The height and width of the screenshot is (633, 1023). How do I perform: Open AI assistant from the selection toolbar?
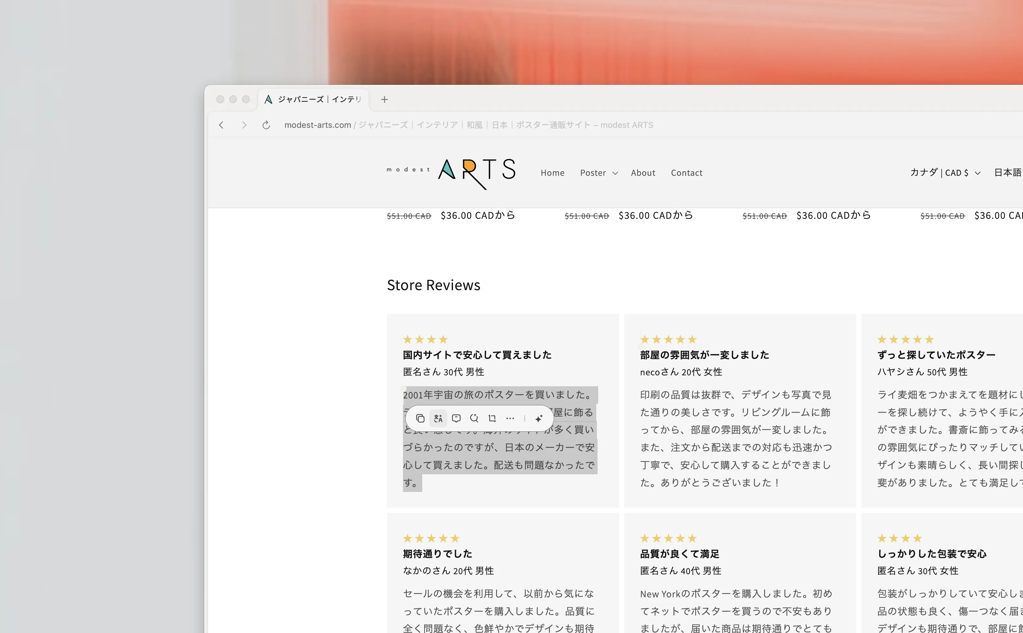pyautogui.click(x=539, y=418)
